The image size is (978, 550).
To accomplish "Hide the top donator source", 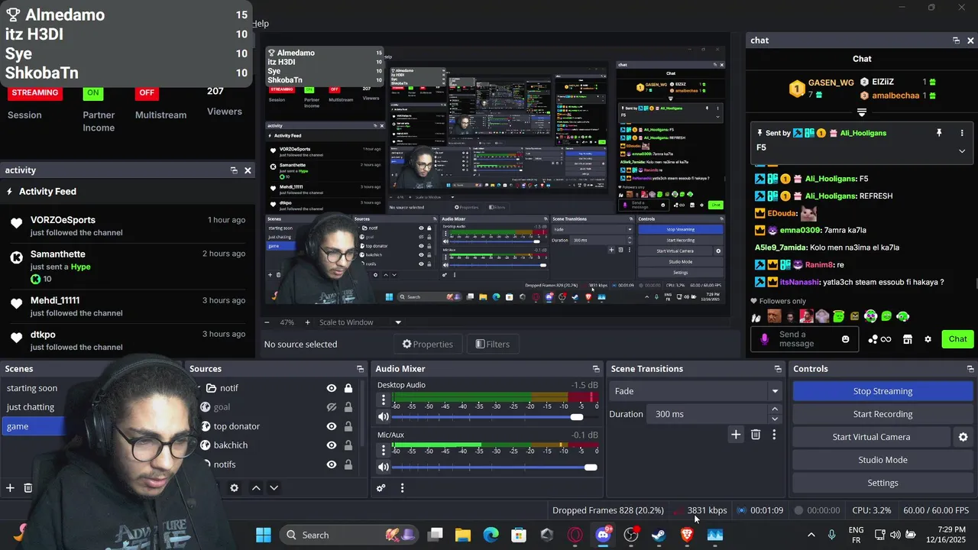I will [332, 426].
